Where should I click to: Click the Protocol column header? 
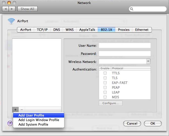131,68
